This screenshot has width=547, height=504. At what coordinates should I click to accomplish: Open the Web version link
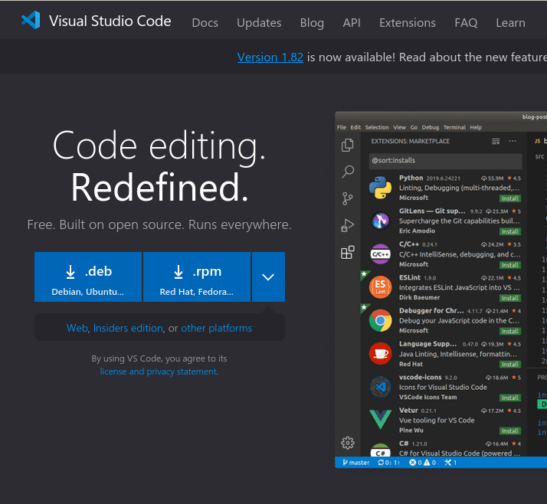tap(77, 328)
